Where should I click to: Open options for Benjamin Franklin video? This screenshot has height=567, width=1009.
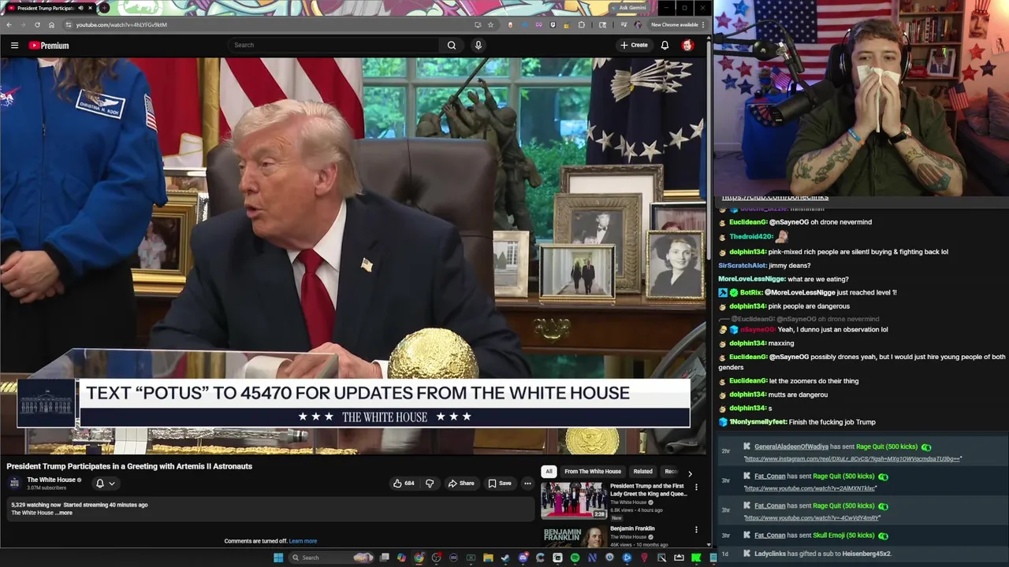pos(696,529)
